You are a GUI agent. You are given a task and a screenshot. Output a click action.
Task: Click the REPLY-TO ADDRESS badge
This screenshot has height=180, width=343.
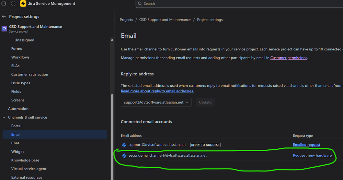click(x=205, y=145)
